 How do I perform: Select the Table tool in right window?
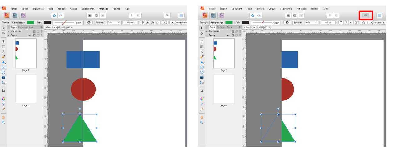point(202,46)
